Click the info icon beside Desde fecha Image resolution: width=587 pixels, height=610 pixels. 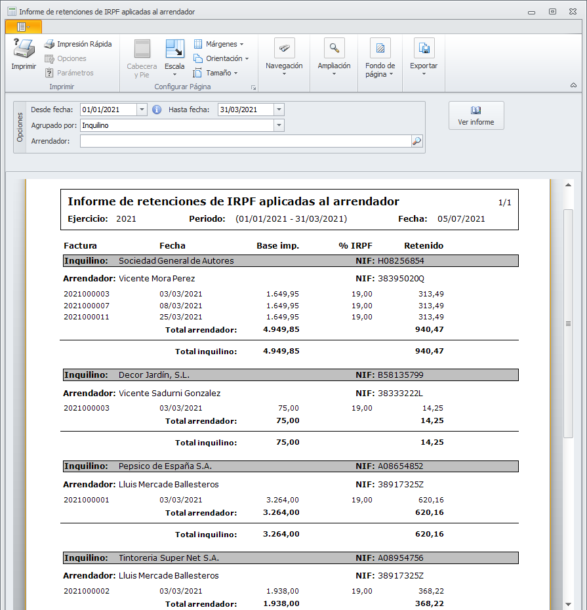(x=157, y=110)
